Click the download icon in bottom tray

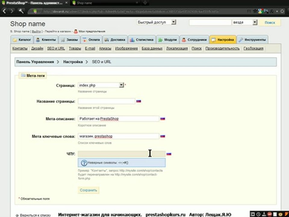264,214
